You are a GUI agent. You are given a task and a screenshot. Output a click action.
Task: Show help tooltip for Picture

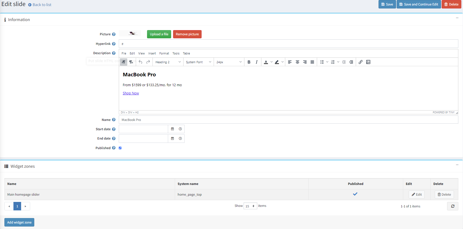(x=114, y=34)
